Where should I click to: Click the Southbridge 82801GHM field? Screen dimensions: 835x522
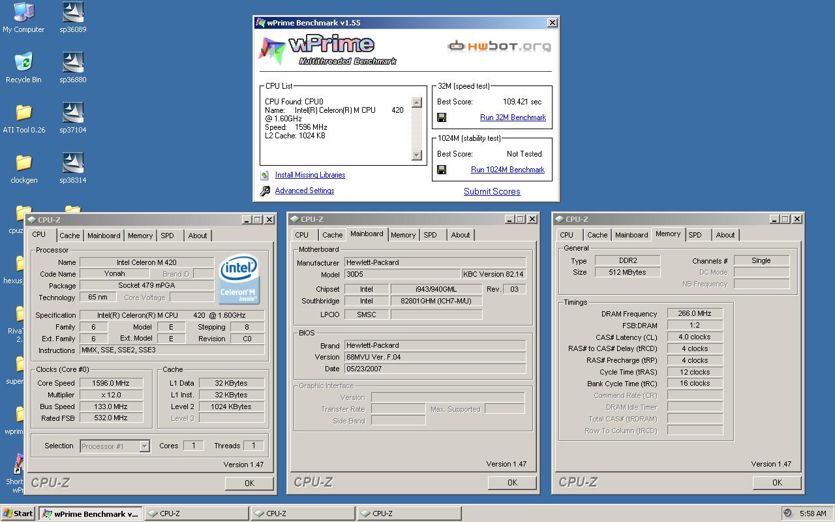pos(436,301)
